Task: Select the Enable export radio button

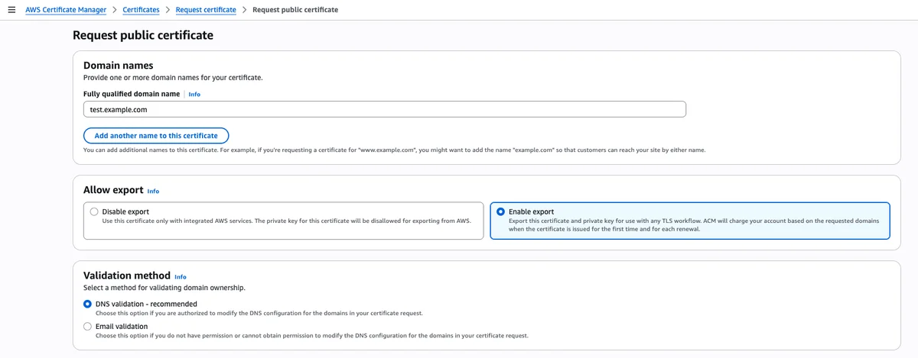Action: (500, 211)
